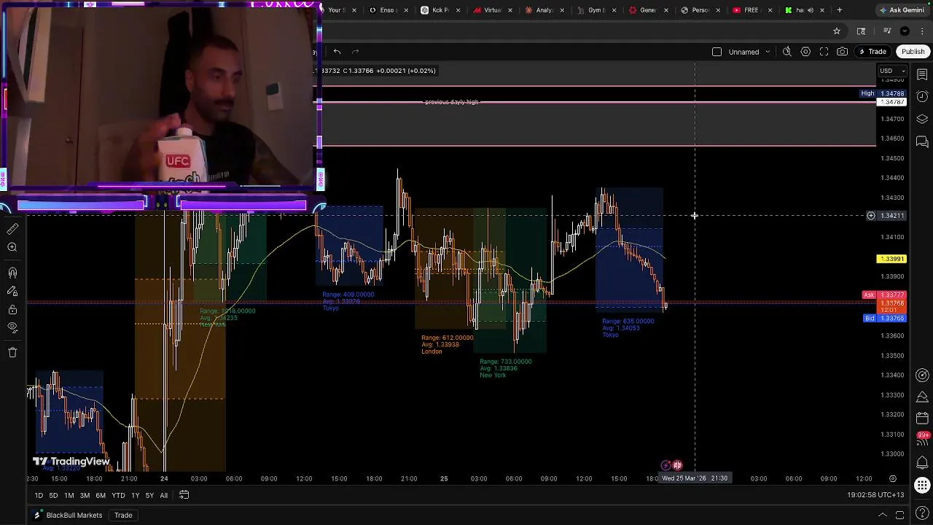Switch to the Gym browser tab
The height and width of the screenshot is (525, 933).
596,10
